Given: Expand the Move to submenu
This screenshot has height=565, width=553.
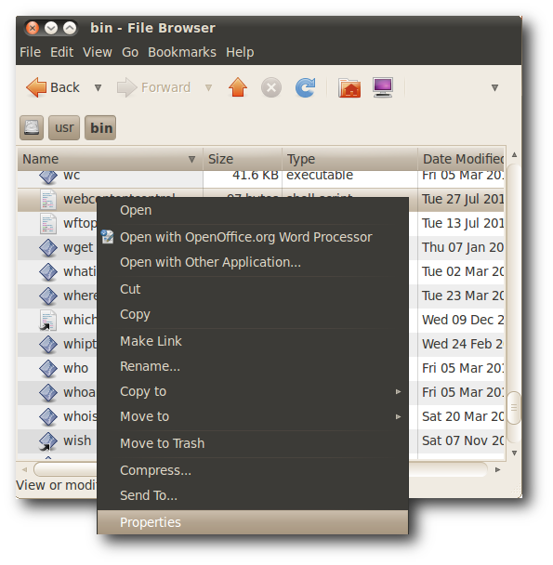Looking at the screenshot, I should coord(253,416).
